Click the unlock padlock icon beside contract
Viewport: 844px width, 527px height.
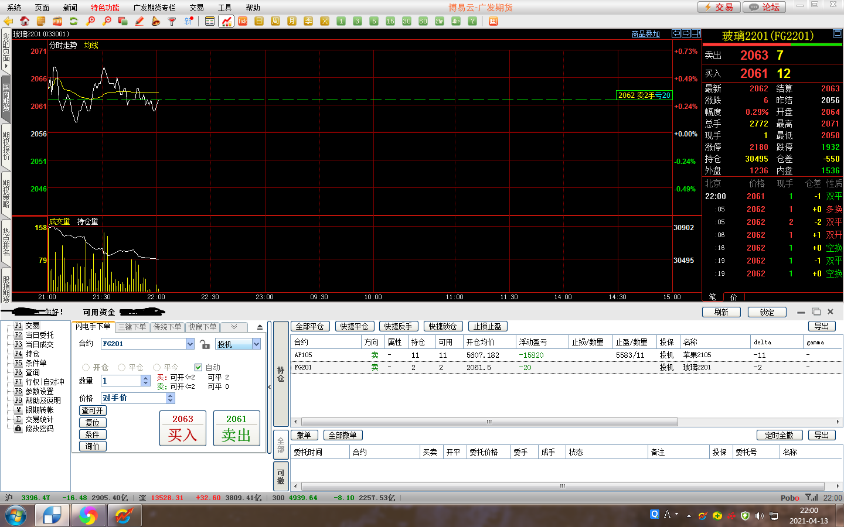coord(205,344)
